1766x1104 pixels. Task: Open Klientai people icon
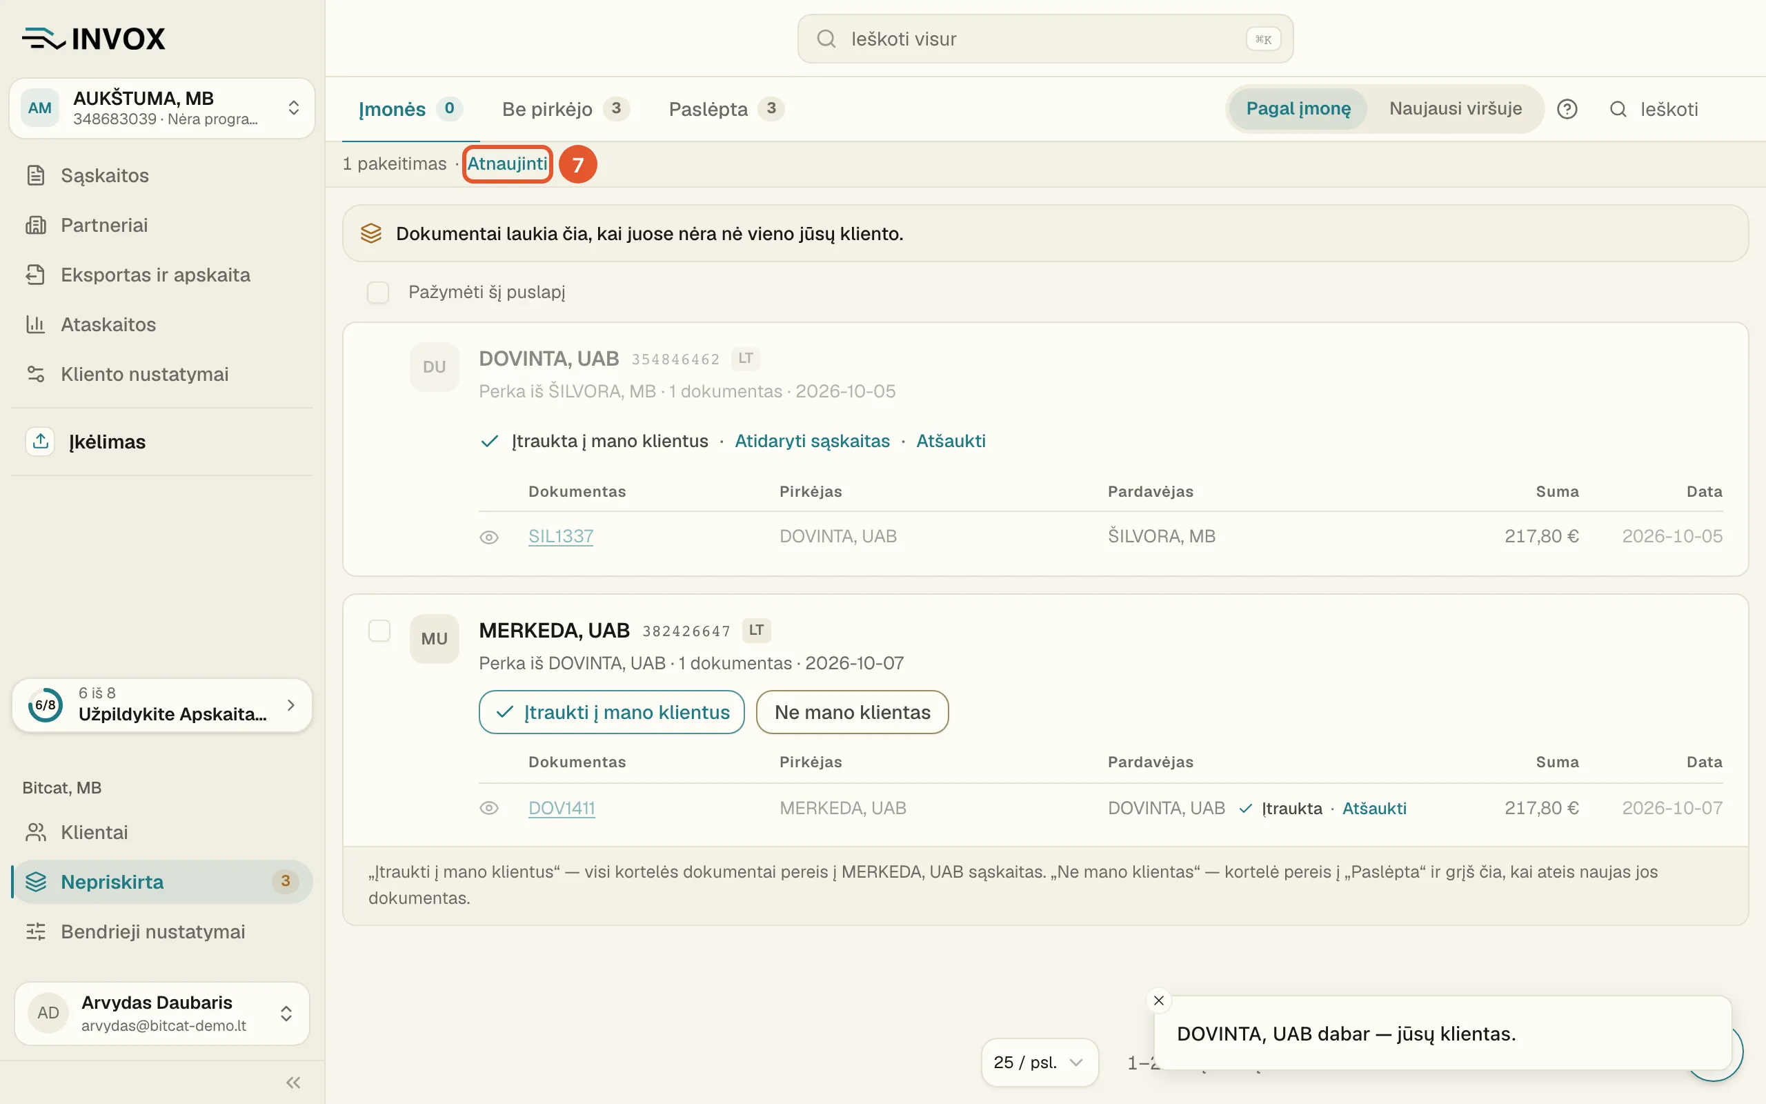click(35, 832)
